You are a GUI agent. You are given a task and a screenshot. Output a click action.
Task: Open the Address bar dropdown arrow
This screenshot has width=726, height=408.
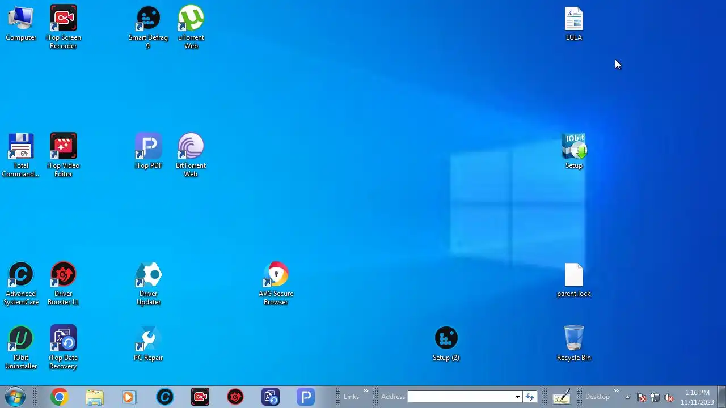(x=517, y=397)
